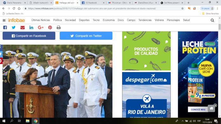Open the infobae hamburger menu
This screenshot has width=221, height=124.
tap(4, 20)
